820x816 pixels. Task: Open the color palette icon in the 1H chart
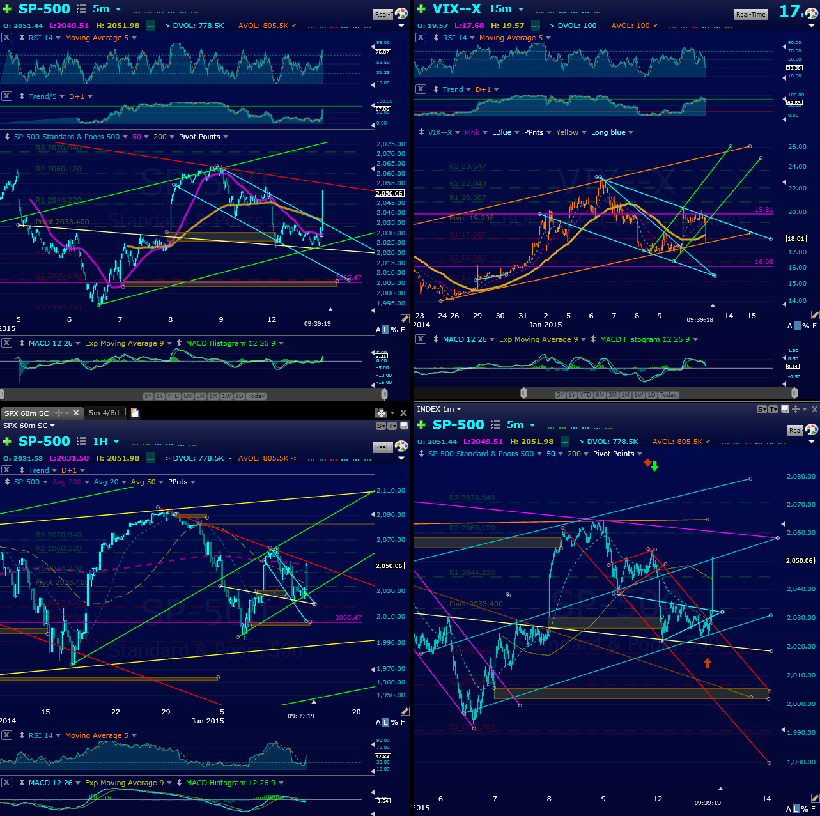(401, 445)
